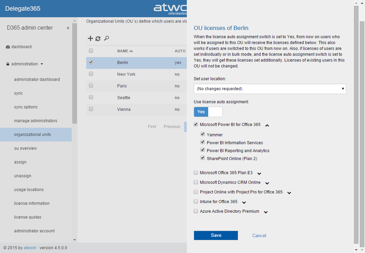The width and height of the screenshot is (365, 253).
Task: Check Intune for Office 365 checkbox
Action: pos(196,201)
